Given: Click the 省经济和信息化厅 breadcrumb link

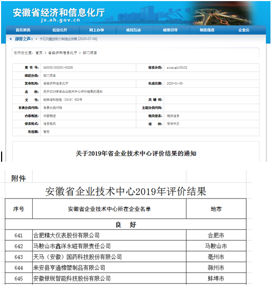Looking at the screenshot, I should click(x=62, y=53).
